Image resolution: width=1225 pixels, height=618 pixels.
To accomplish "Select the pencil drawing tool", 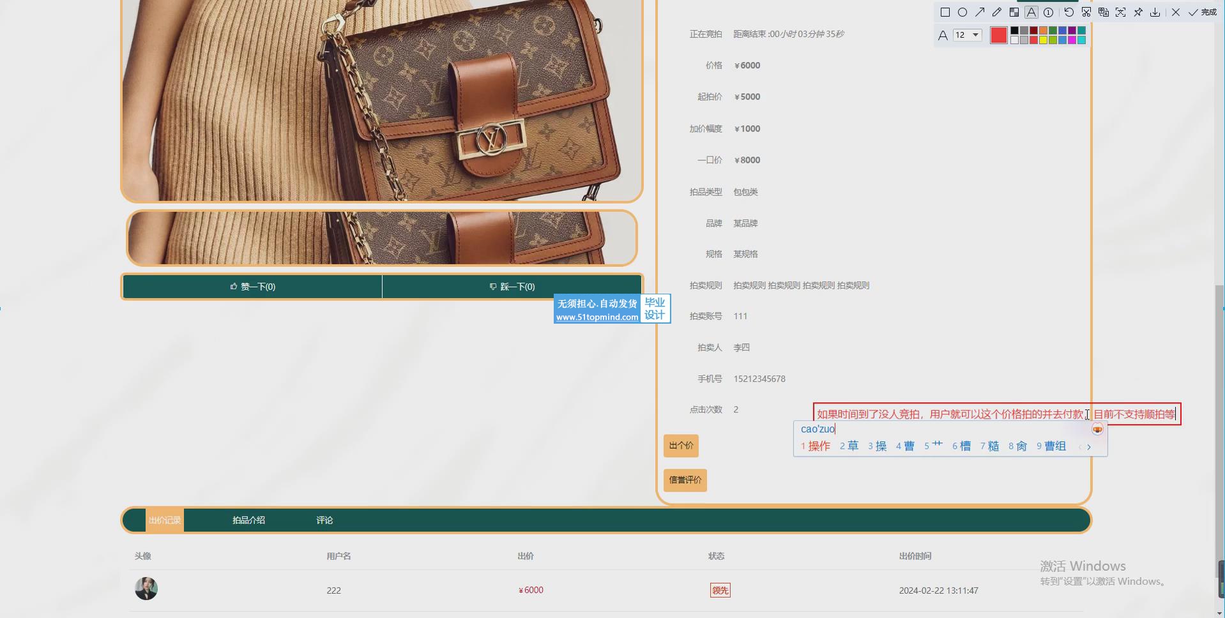I will [x=997, y=12].
